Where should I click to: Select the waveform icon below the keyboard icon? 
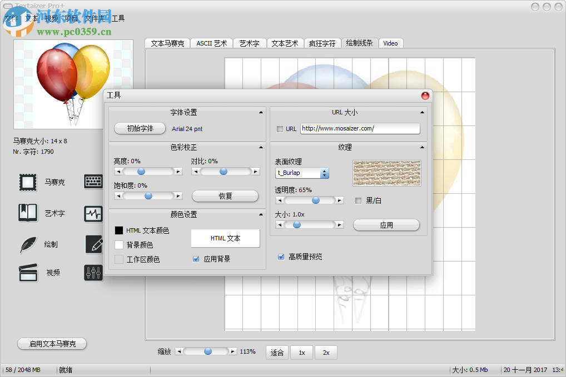tap(93, 213)
